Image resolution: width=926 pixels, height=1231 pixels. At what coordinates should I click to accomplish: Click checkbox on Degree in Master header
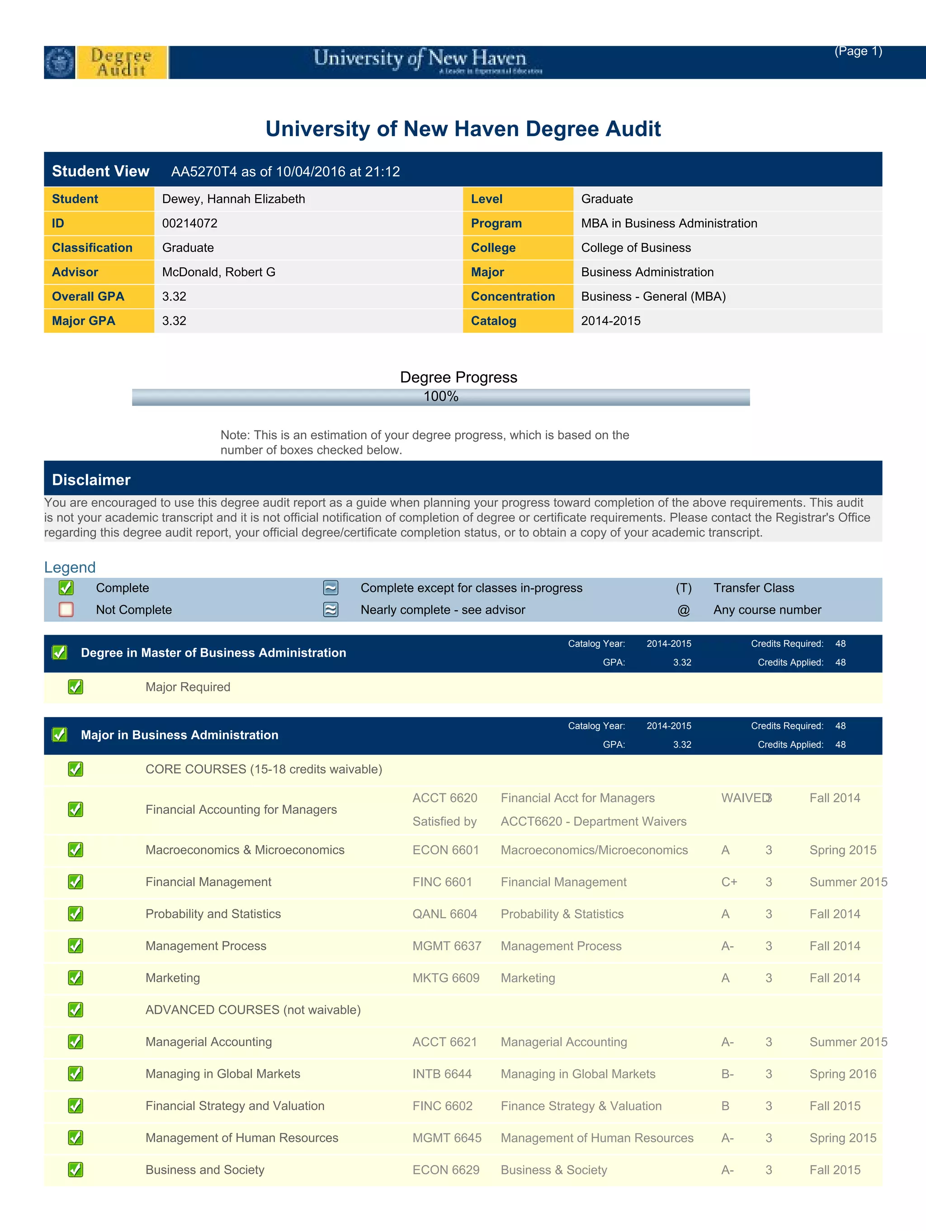coord(60,652)
